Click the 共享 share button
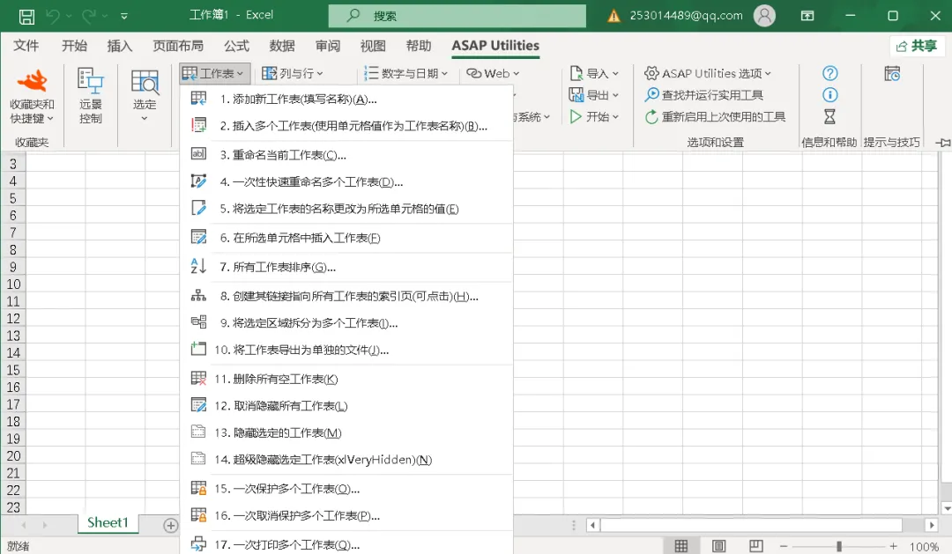The image size is (952, 554). click(x=916, y=46)
